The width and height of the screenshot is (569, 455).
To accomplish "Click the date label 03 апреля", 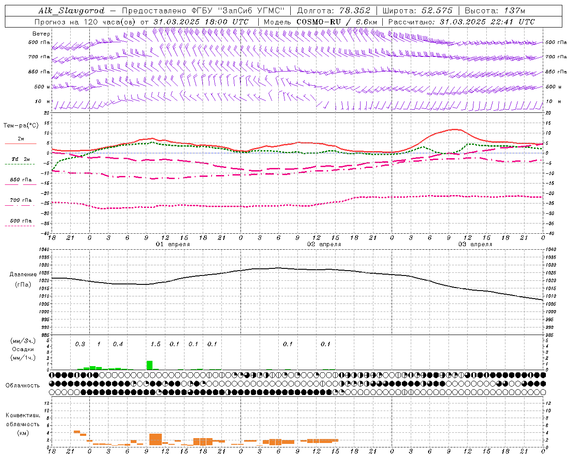I will [x=475, y=244].
